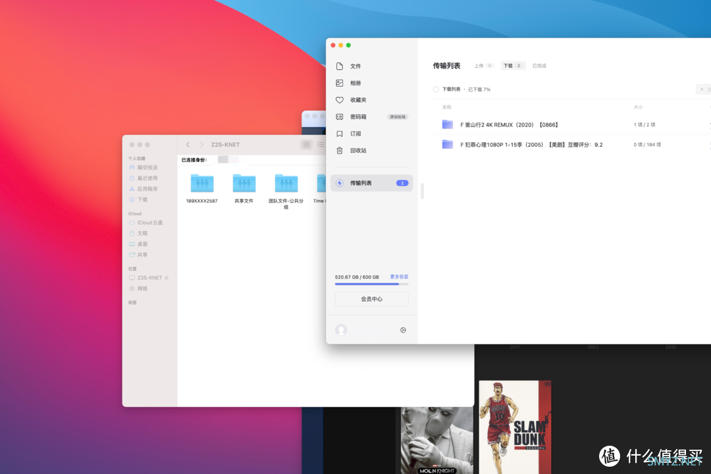Viewport: 711px width, 474px height.
Task: Select 传输列表 (Transfer list) in the sidebar
Action: [x=371, y=183]
